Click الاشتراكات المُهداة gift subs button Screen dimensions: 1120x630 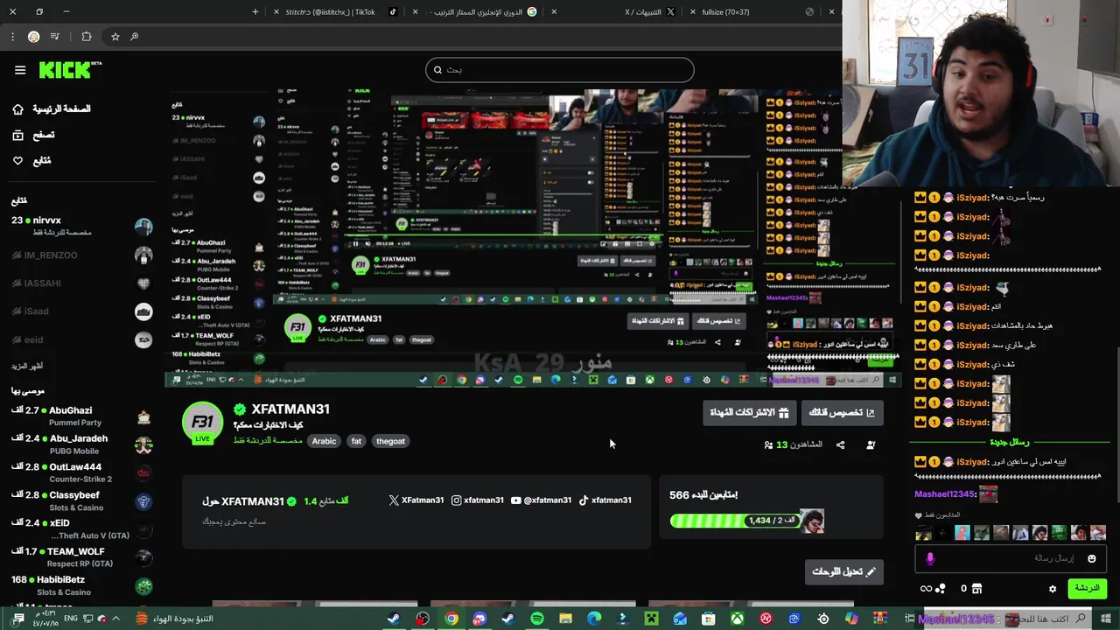tap(749, 413)
